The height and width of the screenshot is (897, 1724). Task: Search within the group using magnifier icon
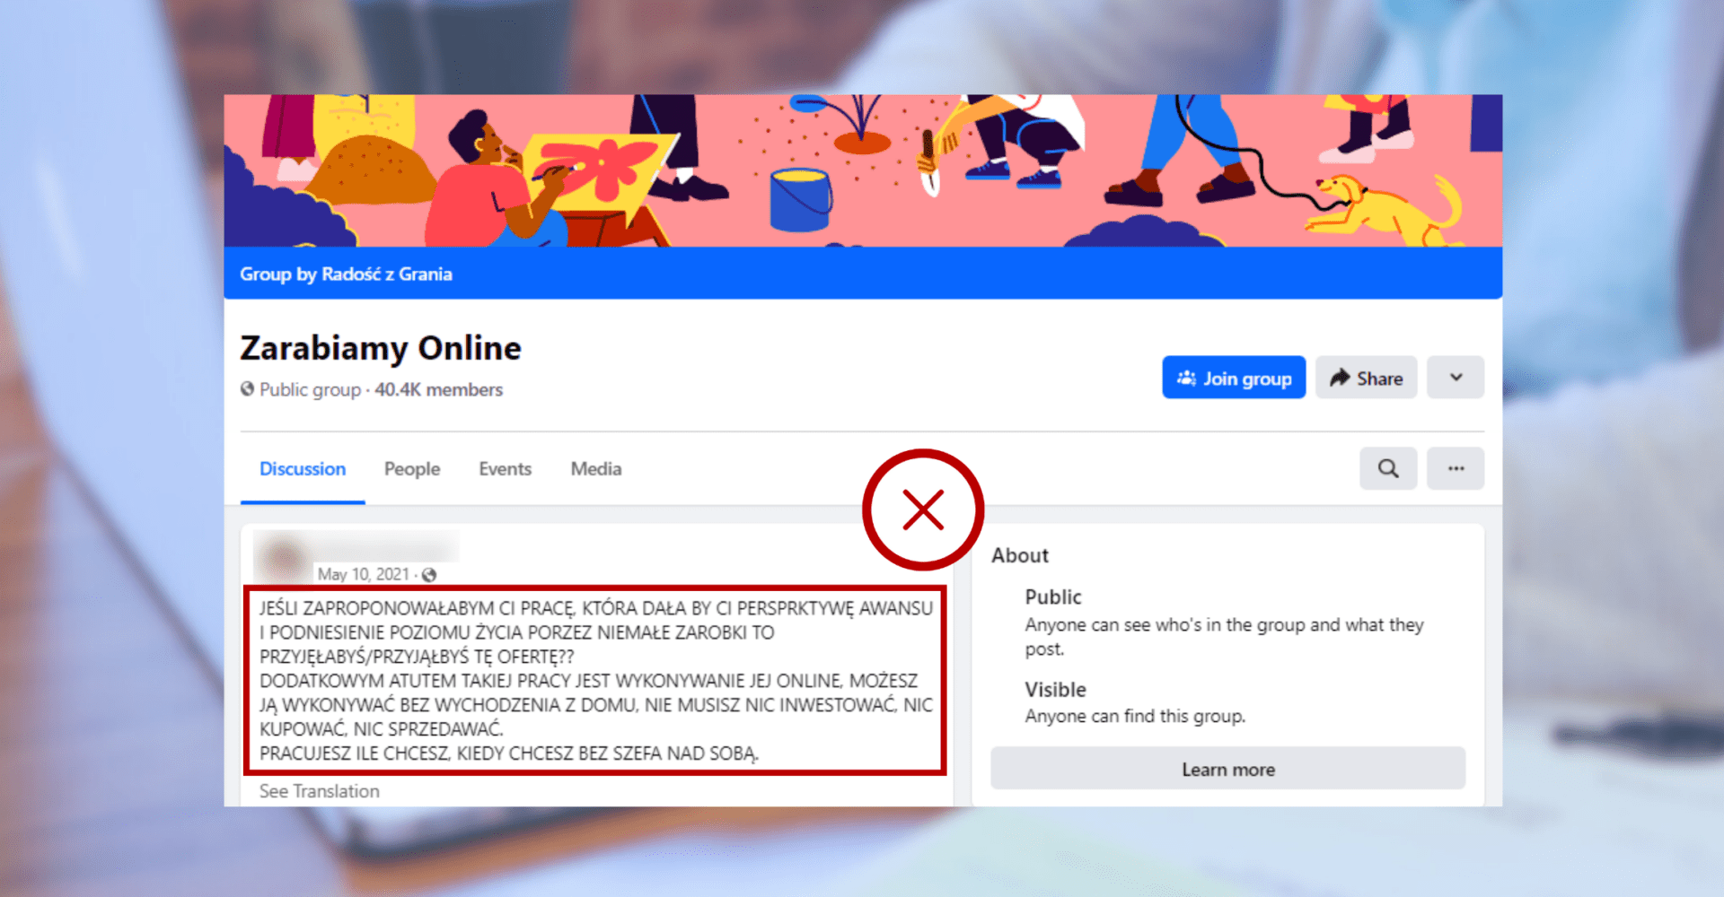(x=1388, y=468)
